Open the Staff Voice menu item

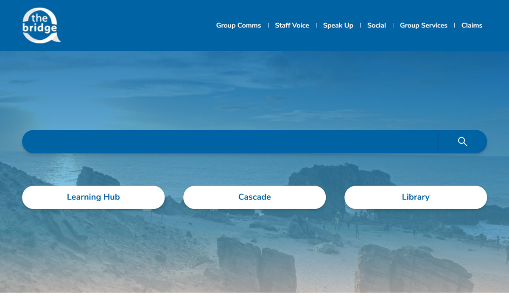click(292, 25)
